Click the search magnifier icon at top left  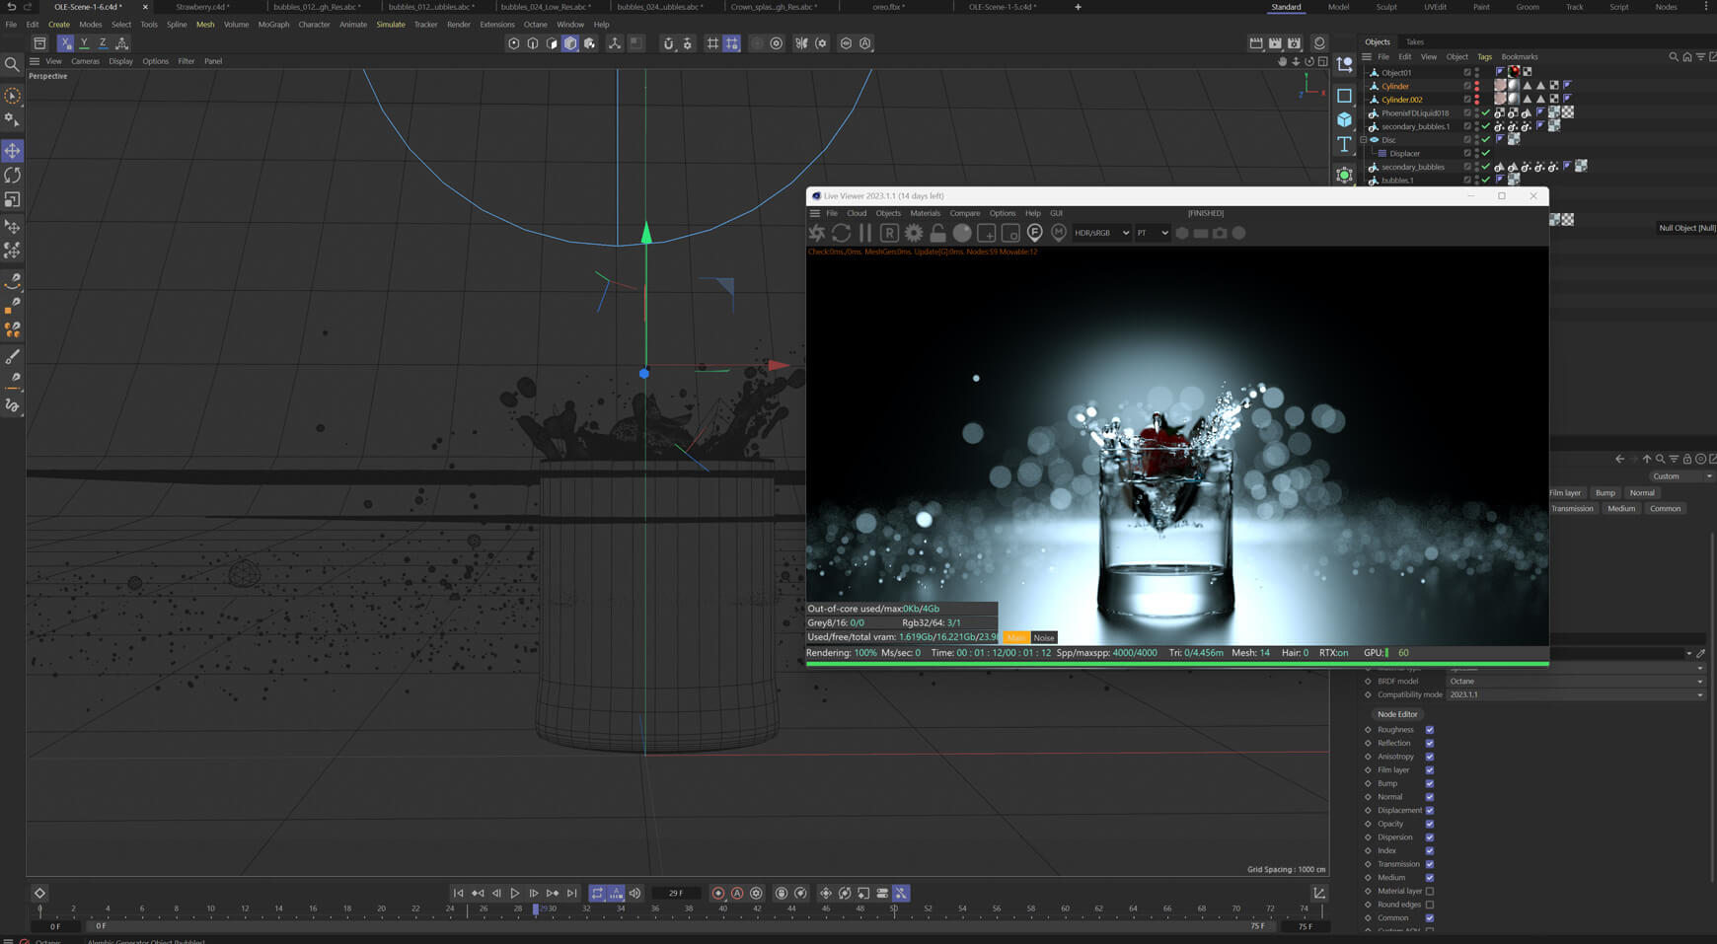(12, 65)
